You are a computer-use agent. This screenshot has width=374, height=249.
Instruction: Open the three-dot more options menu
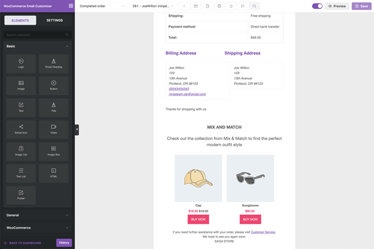[x=184, y=6]
